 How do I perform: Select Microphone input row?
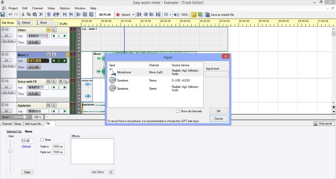coord(155,72)
